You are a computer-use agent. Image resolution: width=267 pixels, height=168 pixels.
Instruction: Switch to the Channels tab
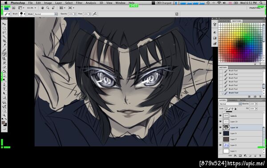pyautogui.click(x=232, y=100)
